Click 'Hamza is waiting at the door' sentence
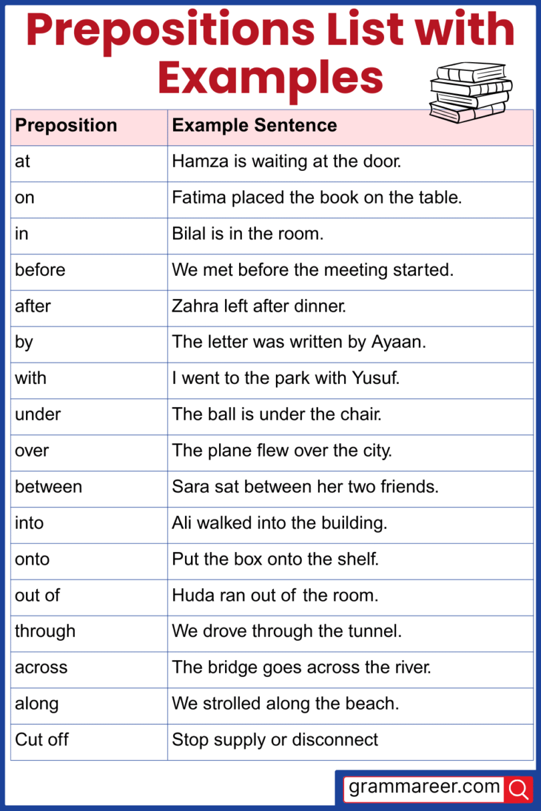Image resolution: width=541 pixels, height=811 pixels. tap(287, 162)
